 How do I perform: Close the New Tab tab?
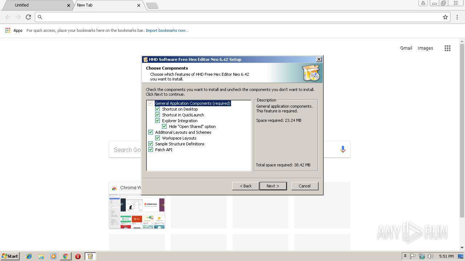[x=139, y=5]
